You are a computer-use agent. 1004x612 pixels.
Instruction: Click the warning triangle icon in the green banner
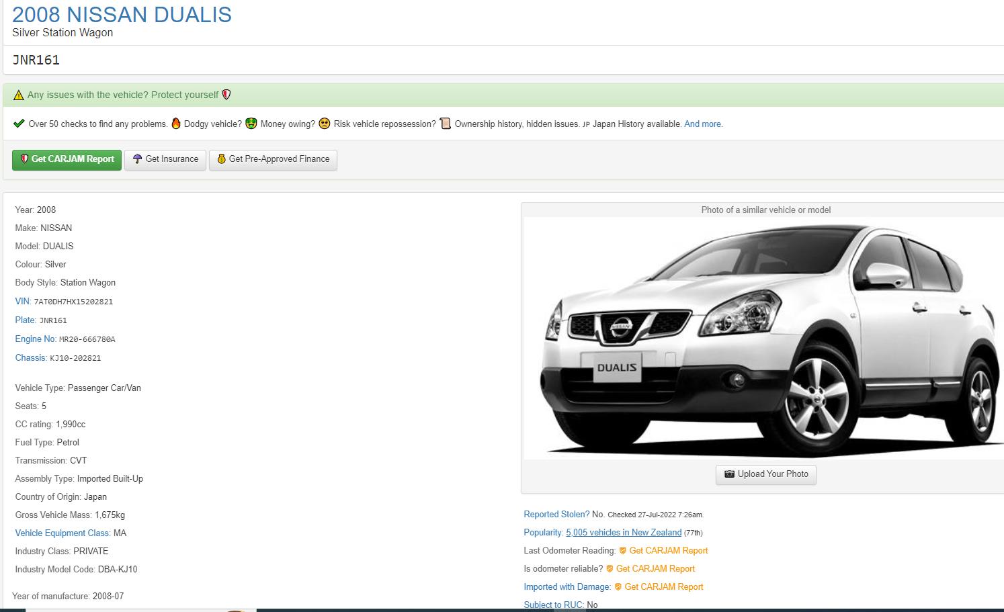[x=19, y=95]
